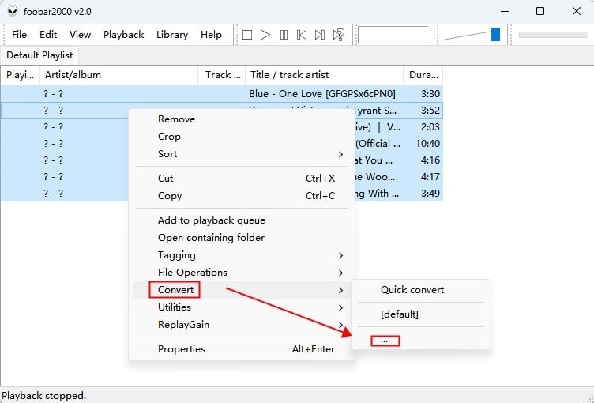The width and height of the screenshot is (594, 403).
Task: Maximize the foobar2000 window
Action: point(540,11)
